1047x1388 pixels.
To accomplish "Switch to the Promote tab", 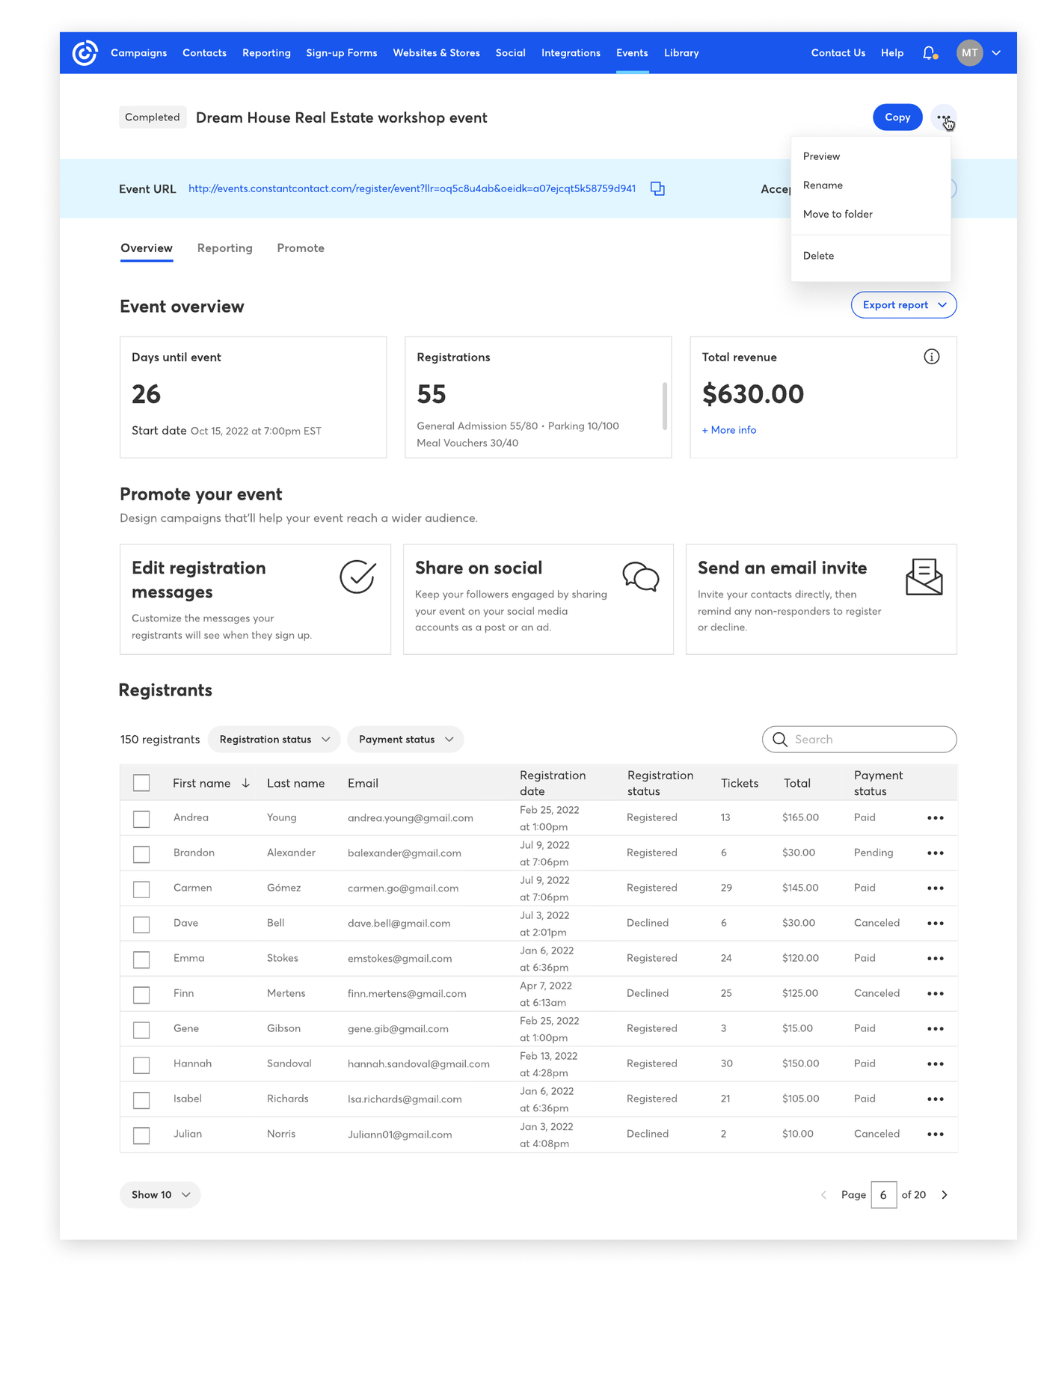I will point(301,248).
